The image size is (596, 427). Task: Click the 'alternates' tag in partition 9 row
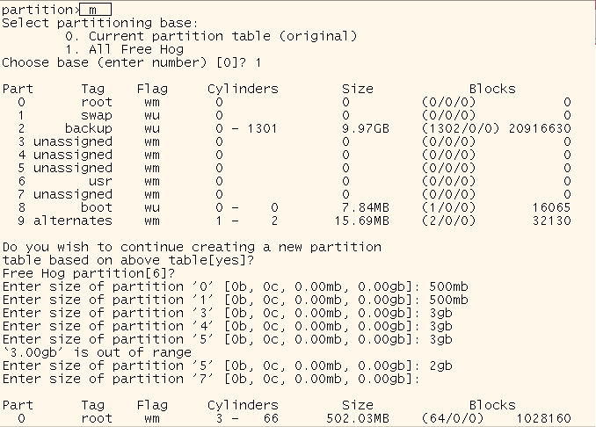pos(73,221)
